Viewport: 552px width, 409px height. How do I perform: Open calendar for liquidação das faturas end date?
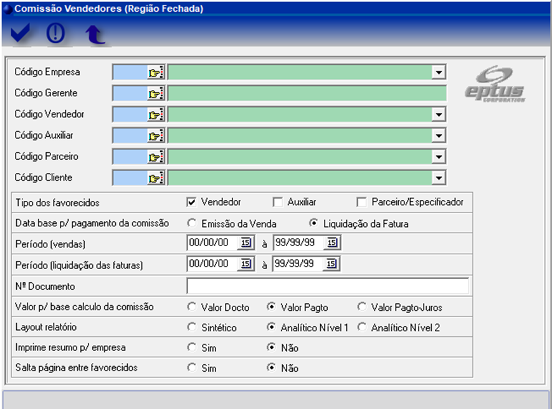[x=332, y=264]
